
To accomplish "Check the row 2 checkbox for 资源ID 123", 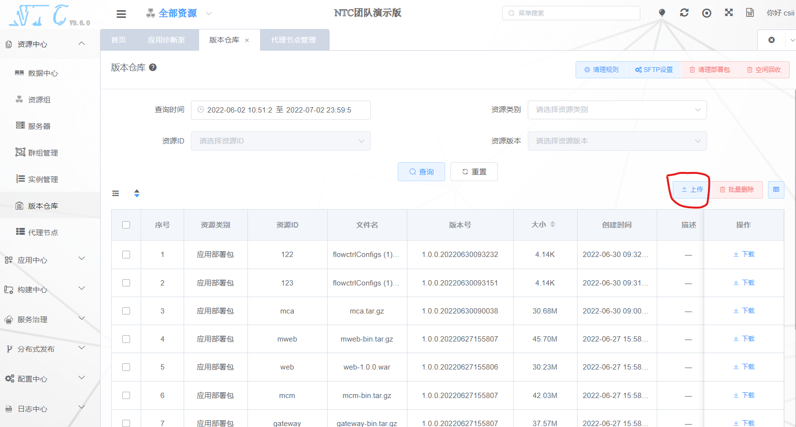I will point(126,283).
